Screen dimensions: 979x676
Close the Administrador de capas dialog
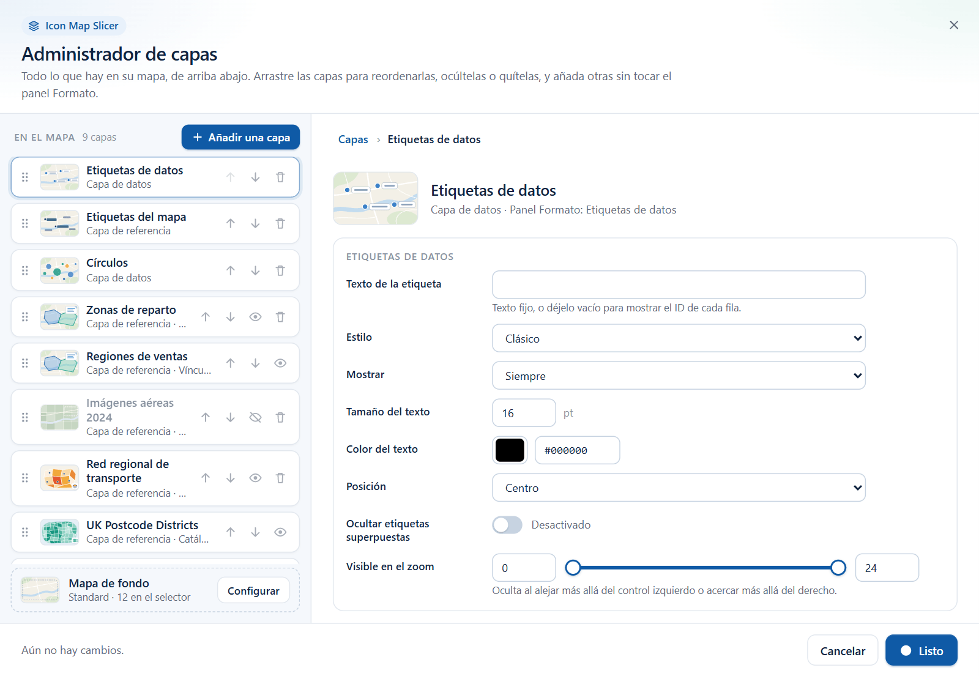coord(954,25)
